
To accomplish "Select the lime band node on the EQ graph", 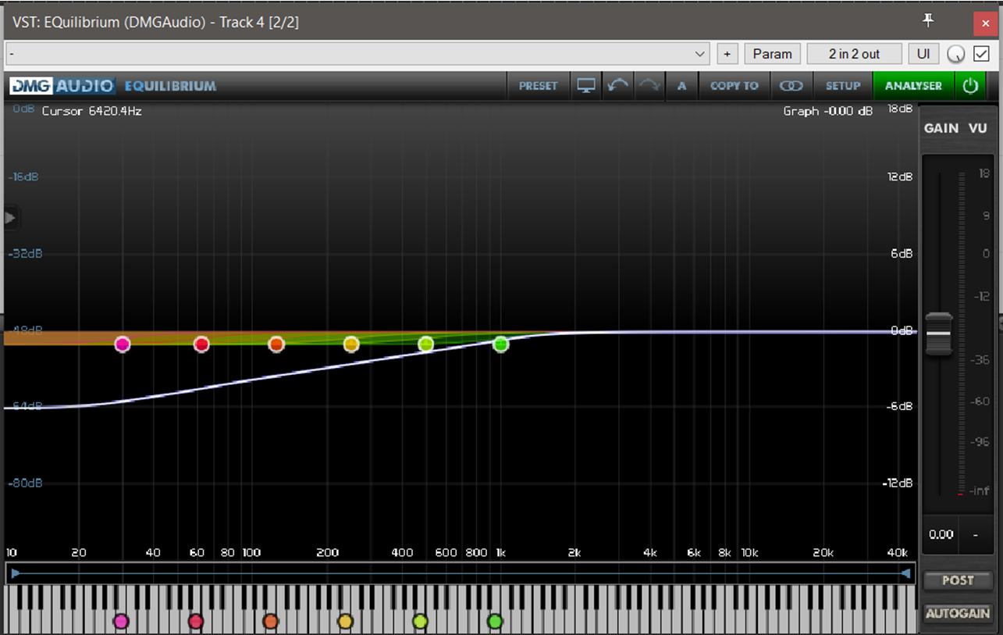I will coord(425,344).
